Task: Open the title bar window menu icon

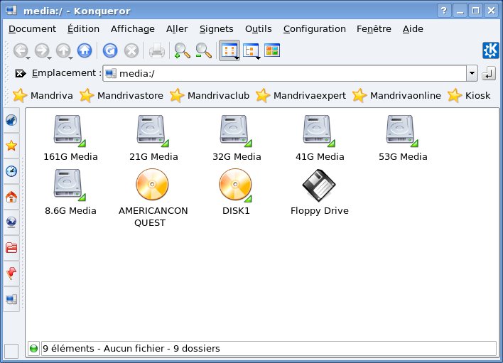Action: tap(11, 11)
